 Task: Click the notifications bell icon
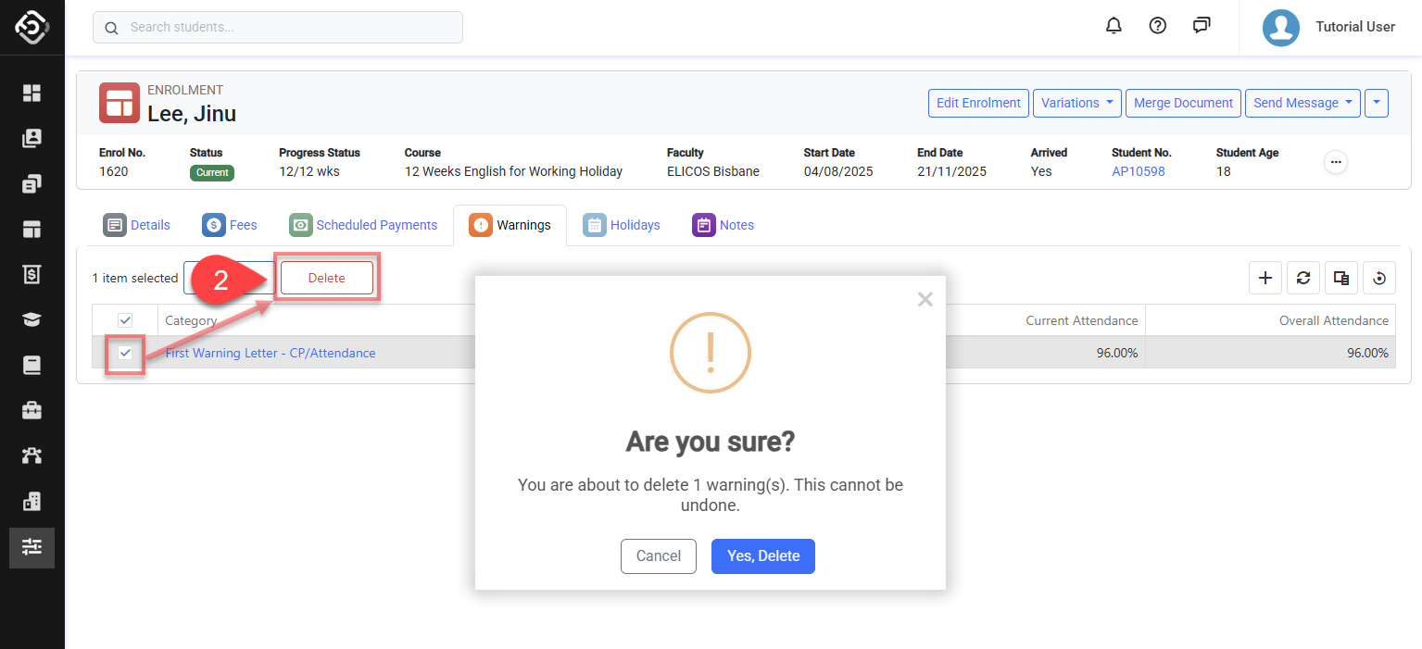pos(1114,26)
